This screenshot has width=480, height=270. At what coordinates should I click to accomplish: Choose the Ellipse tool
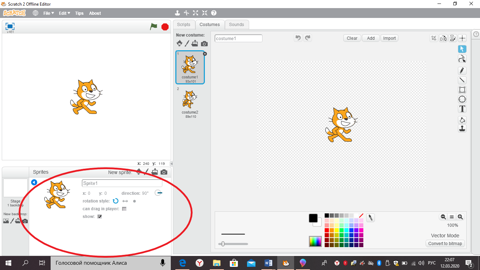[x=462, y=99]
